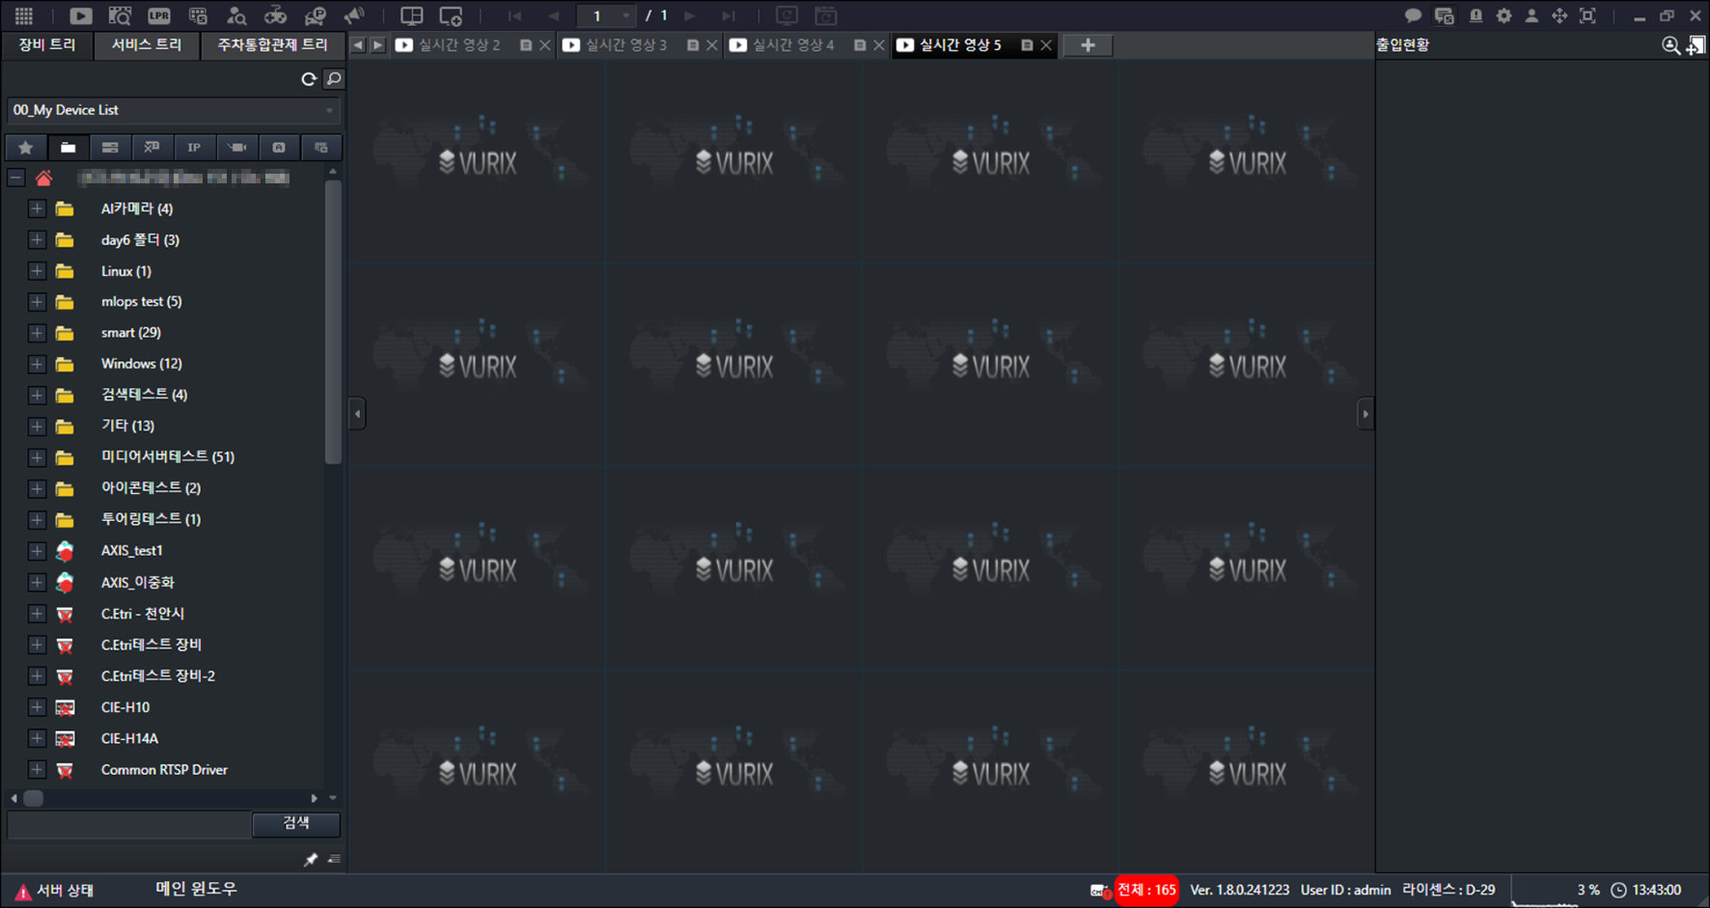Image resolution: width=1710 pixels, height=908 pixels.
Task: Open the chat message bubble icon
Action: coord(1414,15)
